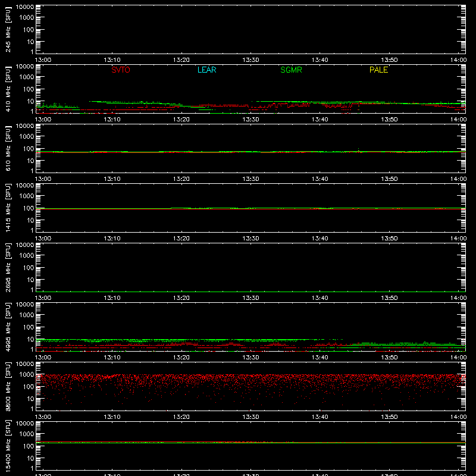Click the yellow PALE station label
The image size is (476, 476).
tap(378, 70)
